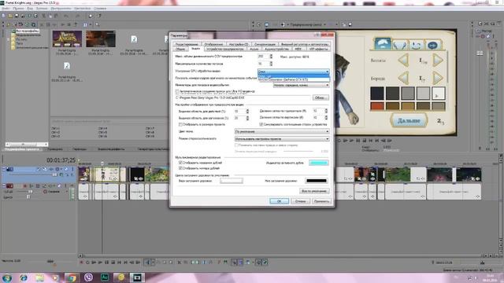The height and width of the screenshot is (283, 504).
Task: Click 'Отмена' button in dialog
Action: [300, 201]
